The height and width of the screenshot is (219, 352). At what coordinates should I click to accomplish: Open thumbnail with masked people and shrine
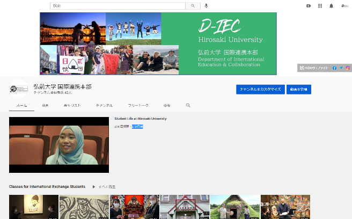[135, 207]
